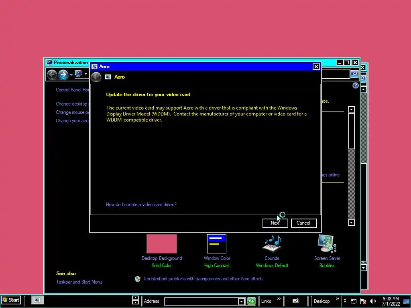The width and height of the screenshot is (411, 308).
Task: Click the themes list scrollbar thumb
Action: [x=352, y=131]
